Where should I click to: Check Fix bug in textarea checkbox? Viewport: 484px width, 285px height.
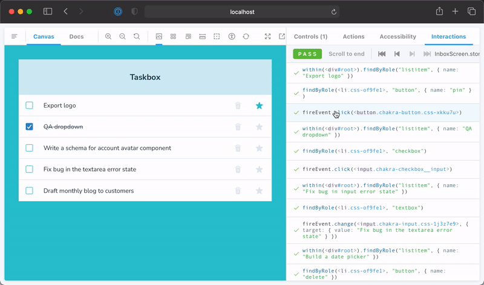tap(29, 169)
